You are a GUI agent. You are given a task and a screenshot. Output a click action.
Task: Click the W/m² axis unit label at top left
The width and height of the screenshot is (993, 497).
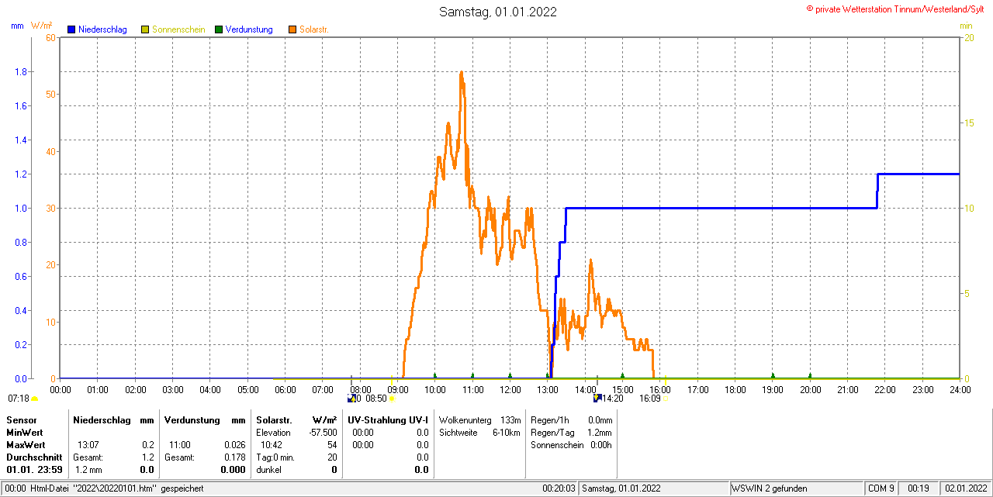point(42,26)
